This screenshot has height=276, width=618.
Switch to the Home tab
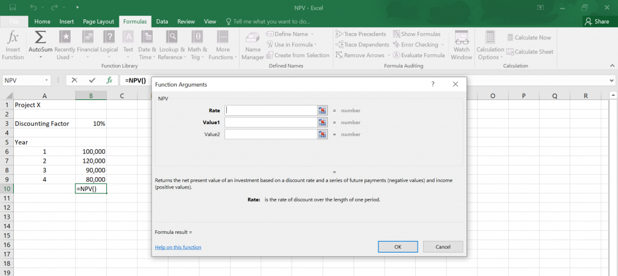coord(43,22)
